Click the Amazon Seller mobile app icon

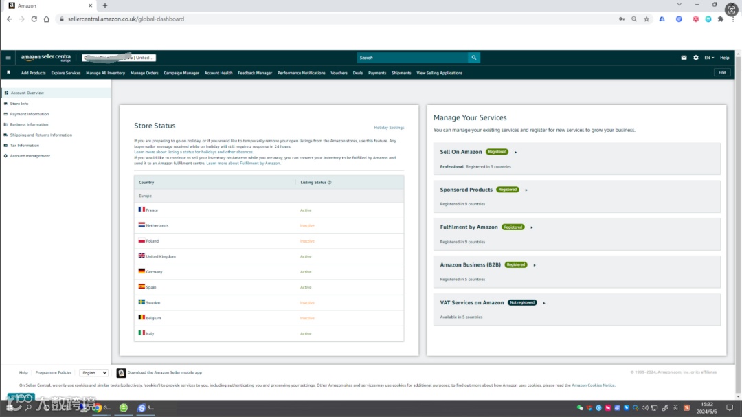(121, 373)
